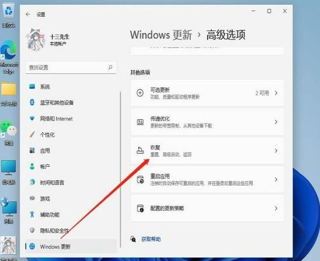The width and height of the screenshot is (320, 261).
Task: Expand 配置的更新策略 with its chevron
Action: coord(276,208)
